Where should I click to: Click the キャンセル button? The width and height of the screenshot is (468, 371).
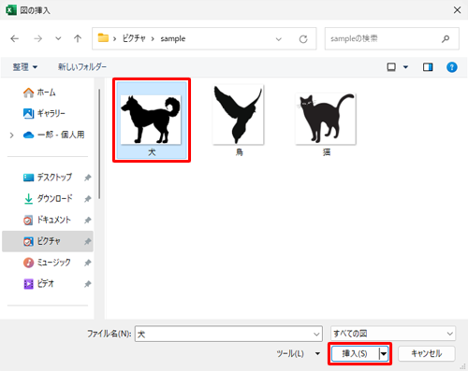[x=427, y=353]
